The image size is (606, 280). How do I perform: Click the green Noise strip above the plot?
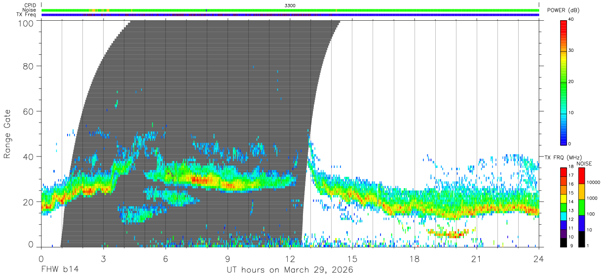coord(290,10)
